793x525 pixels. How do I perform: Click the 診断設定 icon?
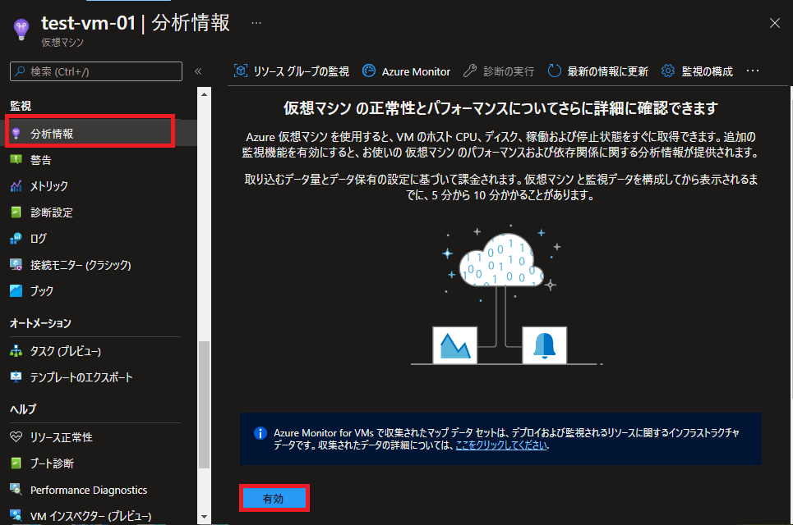16,212
